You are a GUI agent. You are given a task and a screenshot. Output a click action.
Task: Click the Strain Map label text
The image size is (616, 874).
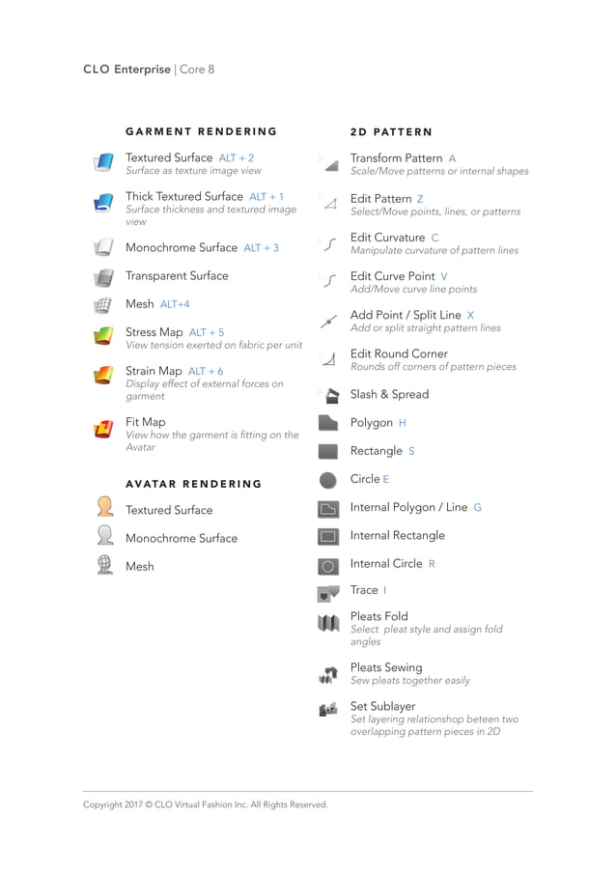pos(154,371)
